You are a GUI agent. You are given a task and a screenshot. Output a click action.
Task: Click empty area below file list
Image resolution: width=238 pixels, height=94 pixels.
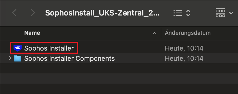pos(119,79)
